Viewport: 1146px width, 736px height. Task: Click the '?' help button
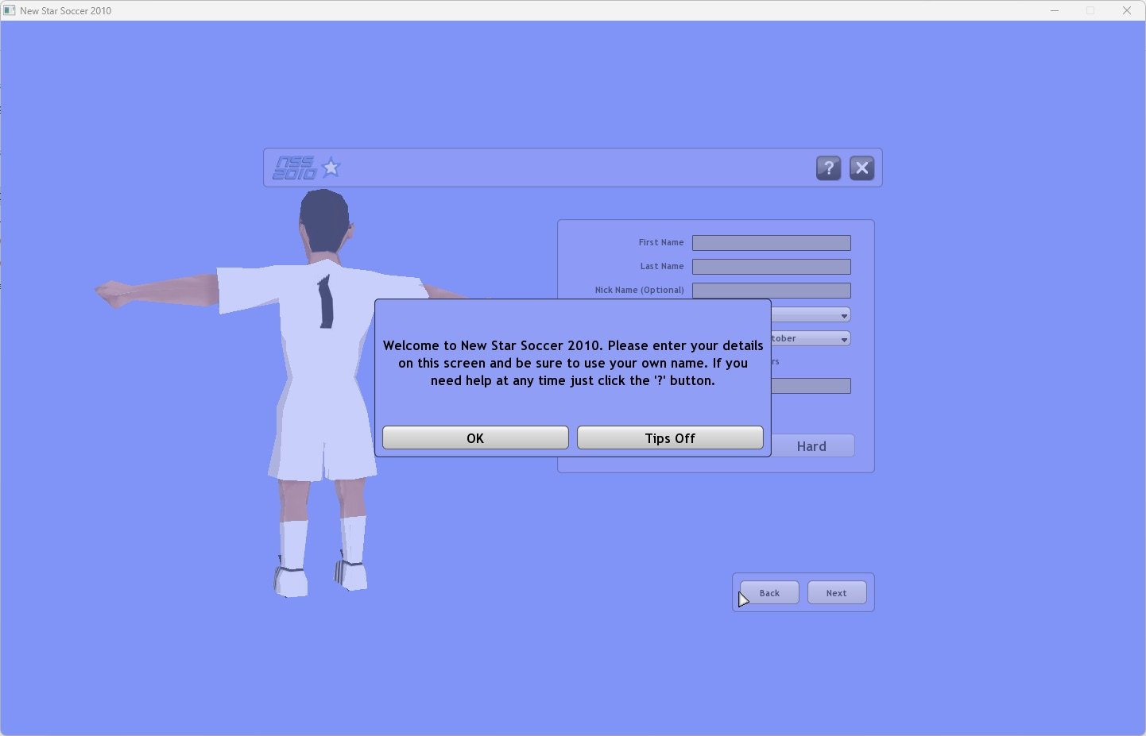pyautogui.click(x=828, y=168)
